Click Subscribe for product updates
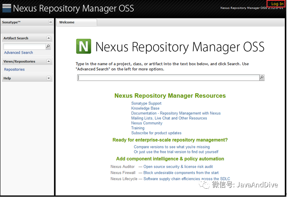This screenshot has width=287, height=197. [x=156, y=133]
